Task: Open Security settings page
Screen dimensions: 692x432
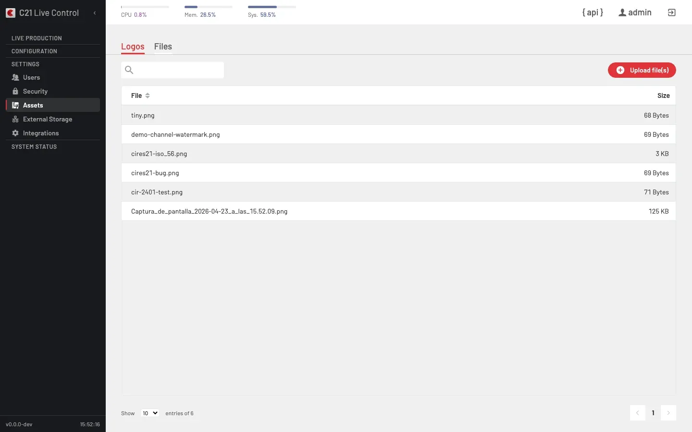Action: (53, 91)
